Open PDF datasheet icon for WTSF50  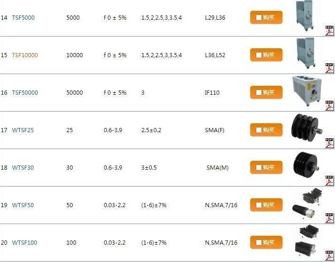330,217
